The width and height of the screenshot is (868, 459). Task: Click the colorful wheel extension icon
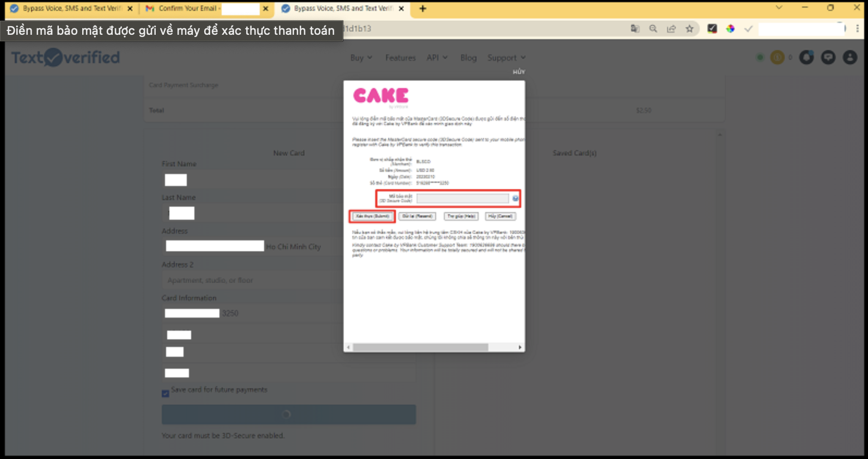tap(730, 29)
